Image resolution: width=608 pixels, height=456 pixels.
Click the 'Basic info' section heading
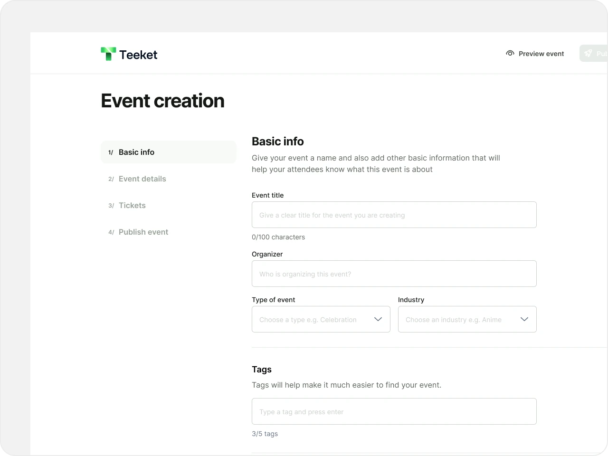[x=278, y=141]
